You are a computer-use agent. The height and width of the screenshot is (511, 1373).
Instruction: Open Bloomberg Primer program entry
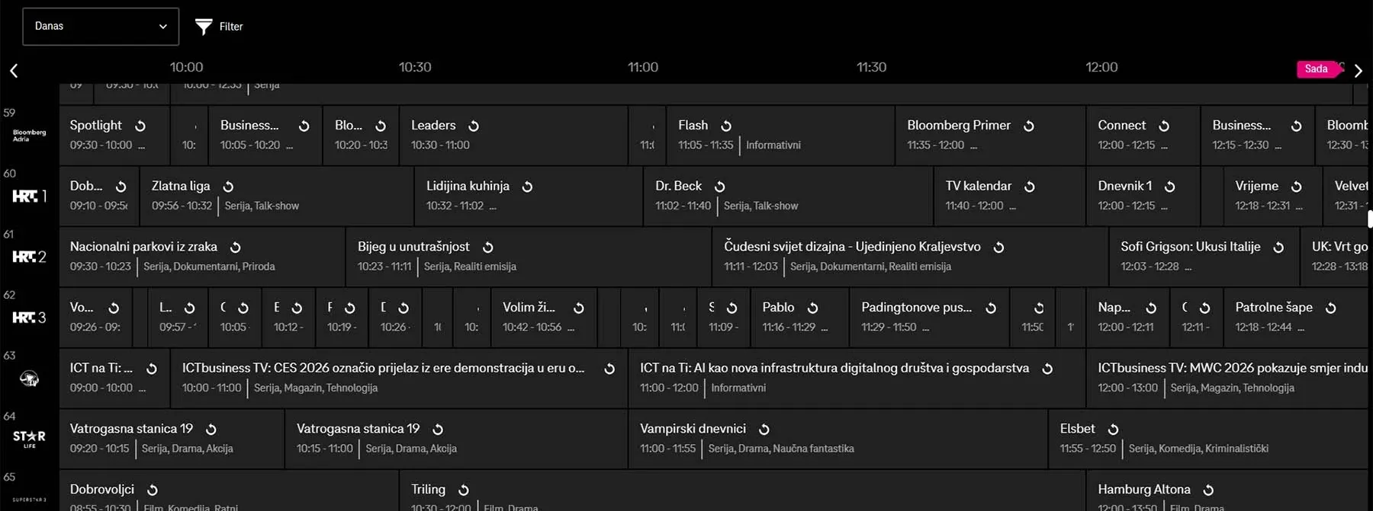click(990, 136)
